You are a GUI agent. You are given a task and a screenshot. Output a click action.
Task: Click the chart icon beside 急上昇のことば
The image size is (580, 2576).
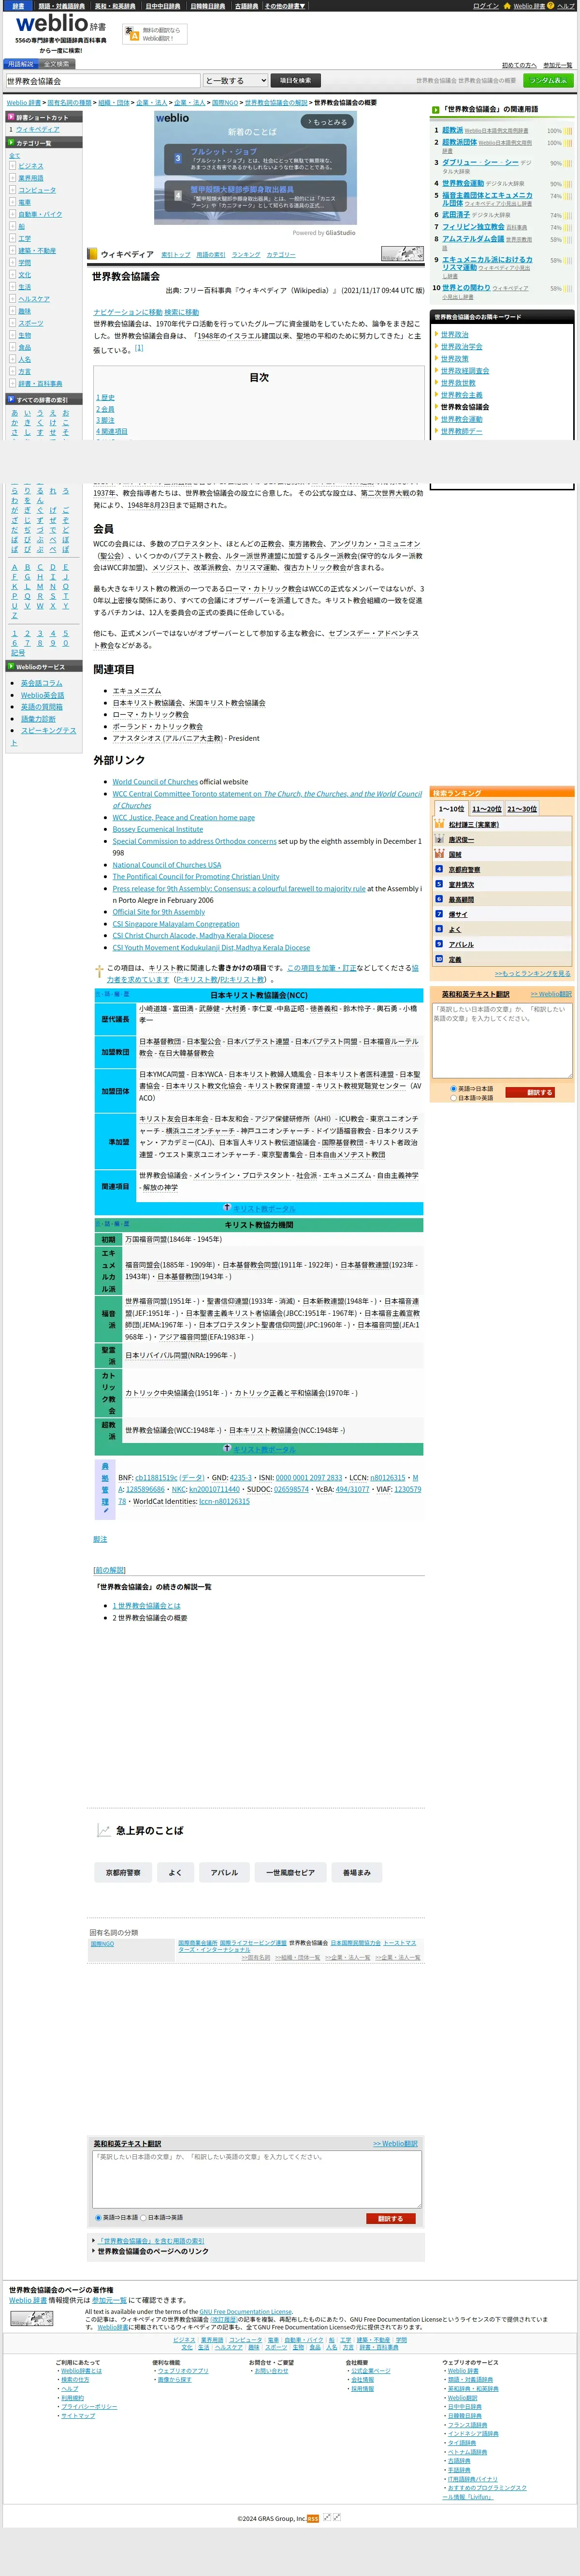point(103,1830)
